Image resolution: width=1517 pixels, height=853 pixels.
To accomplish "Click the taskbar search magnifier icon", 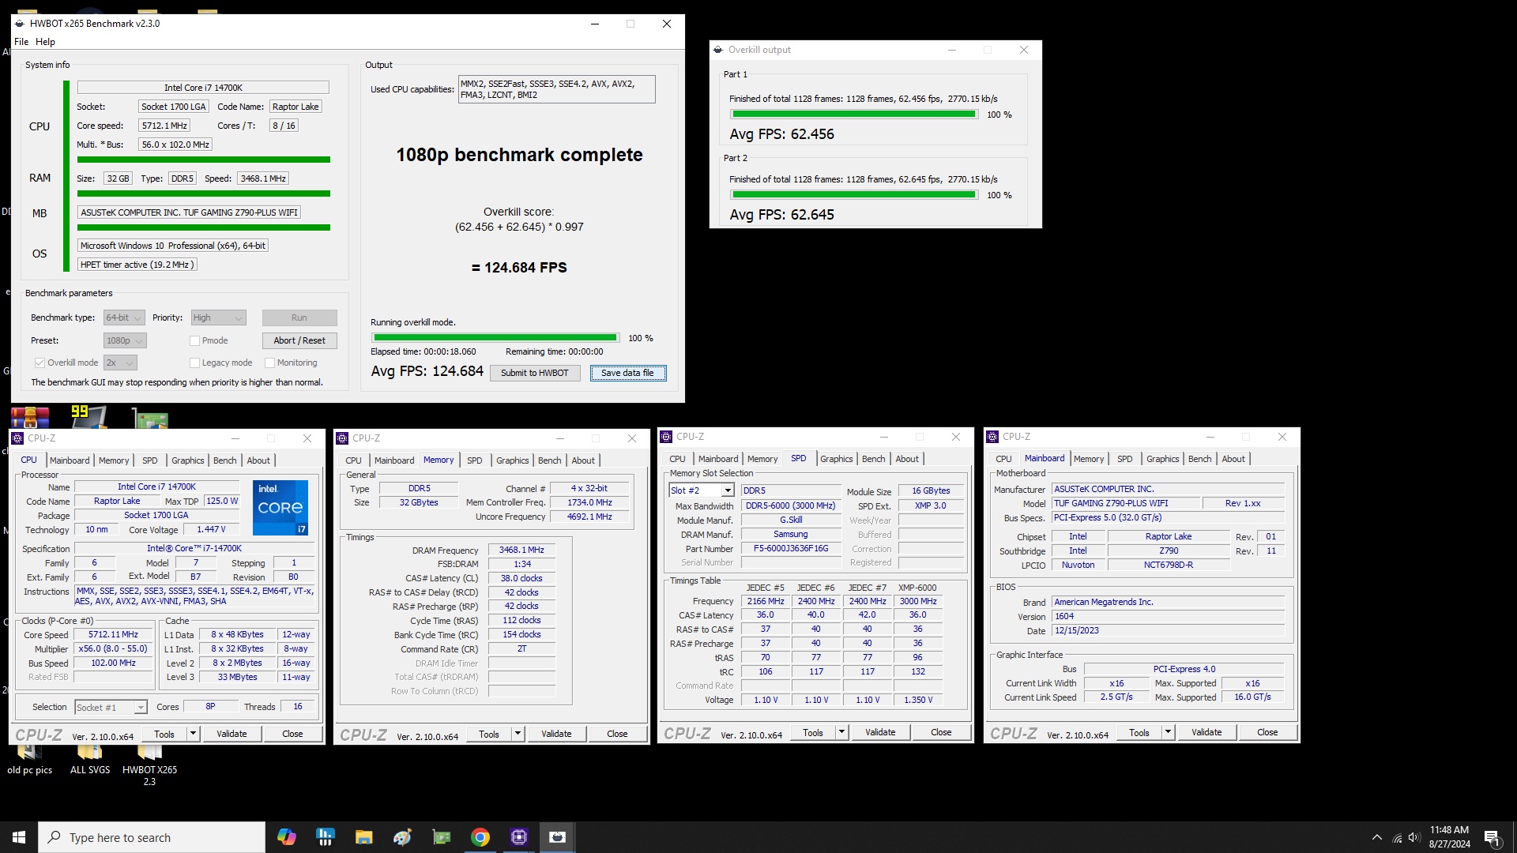I will coord(55,837).
